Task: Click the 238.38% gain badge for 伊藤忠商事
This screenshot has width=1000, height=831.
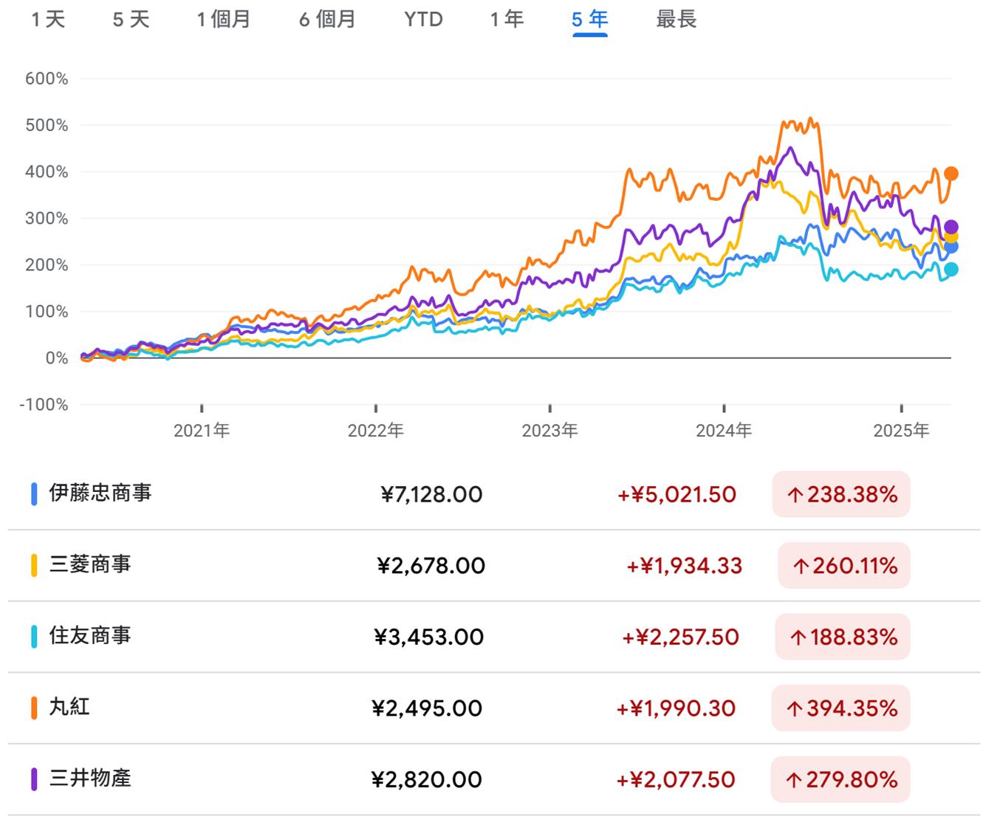Action: tap(841, 494)
